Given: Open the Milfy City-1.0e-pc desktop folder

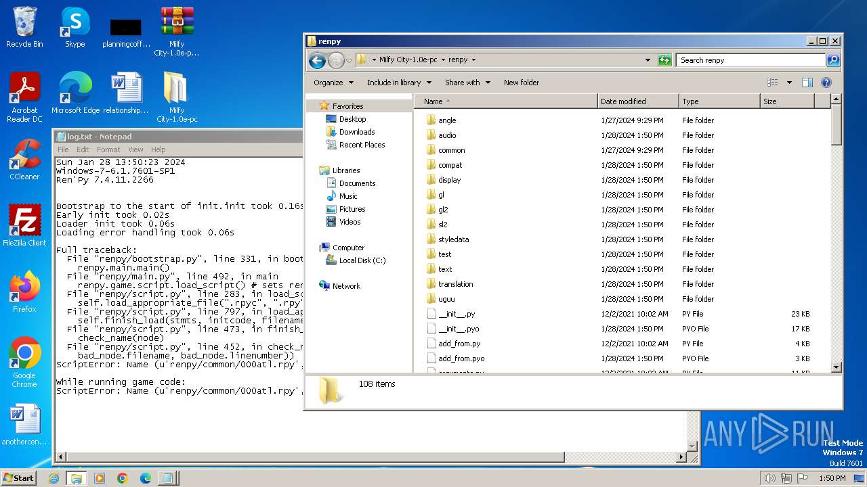Looking at the screenshot, I should click(177, 97).
